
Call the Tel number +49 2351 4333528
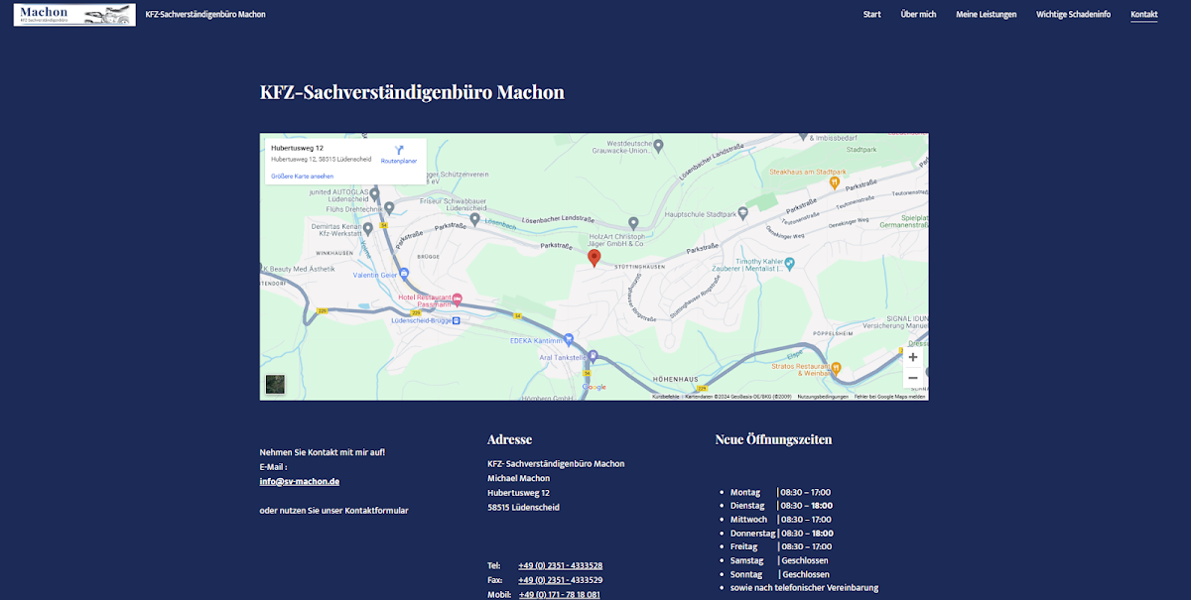[560, 565]
